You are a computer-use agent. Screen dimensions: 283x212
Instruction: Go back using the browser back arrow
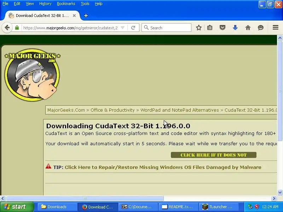7,28
